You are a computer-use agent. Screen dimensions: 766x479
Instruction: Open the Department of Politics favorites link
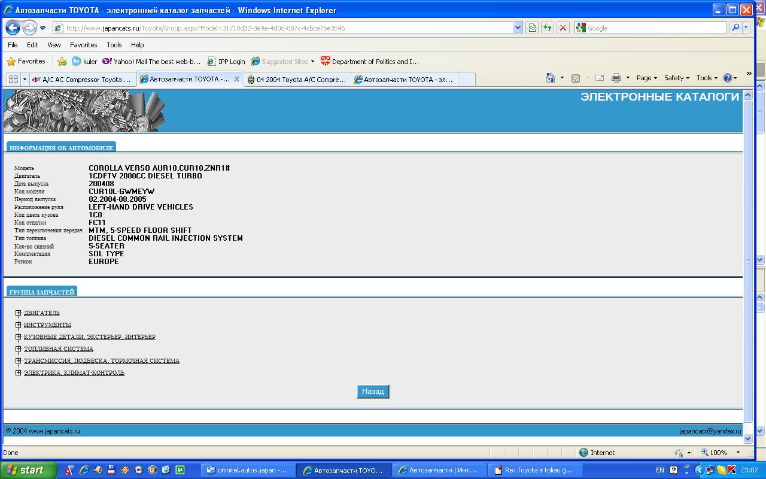[x=370, y=61]
